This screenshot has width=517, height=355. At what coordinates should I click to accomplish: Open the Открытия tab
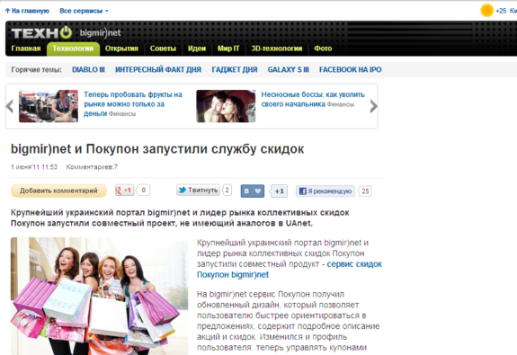pyautogui.click(x=121, y=49)
